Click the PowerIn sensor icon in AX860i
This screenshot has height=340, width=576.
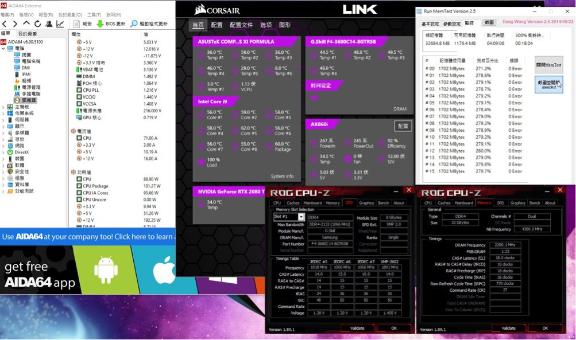(314, 143)
